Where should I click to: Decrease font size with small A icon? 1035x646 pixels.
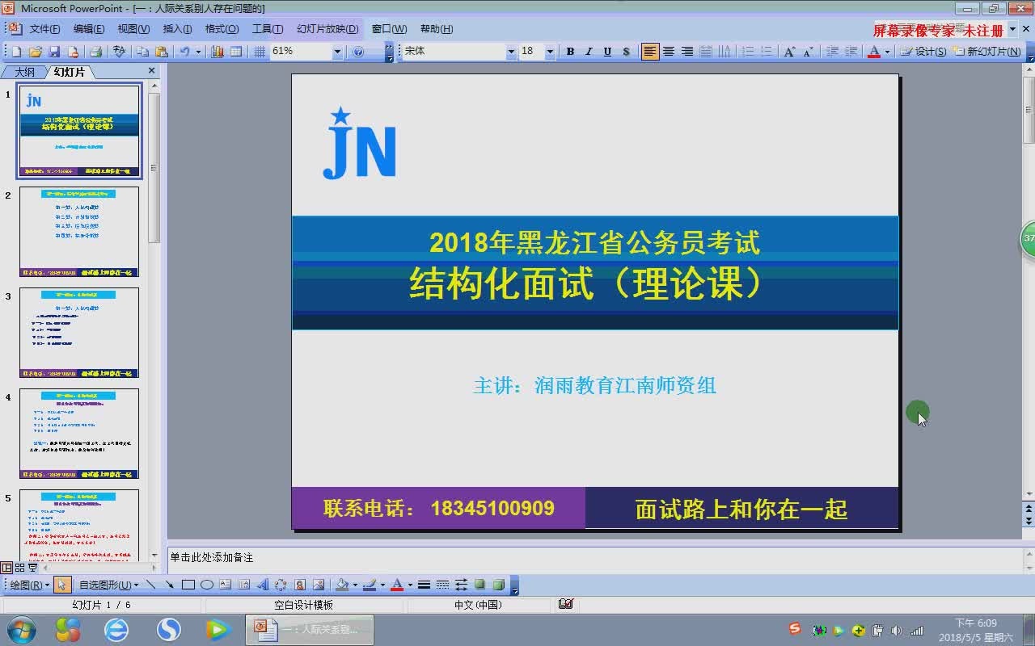[x=809, y=51]
